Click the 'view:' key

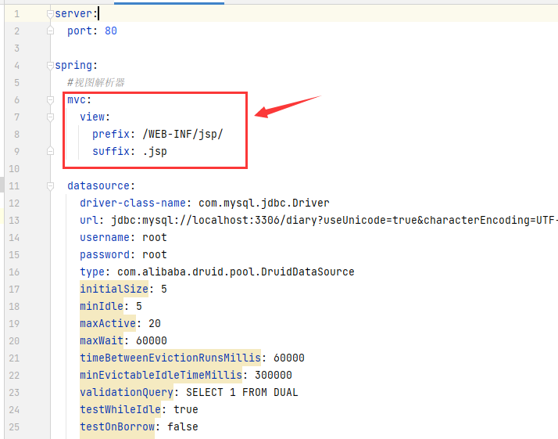(x=95, y=117)
